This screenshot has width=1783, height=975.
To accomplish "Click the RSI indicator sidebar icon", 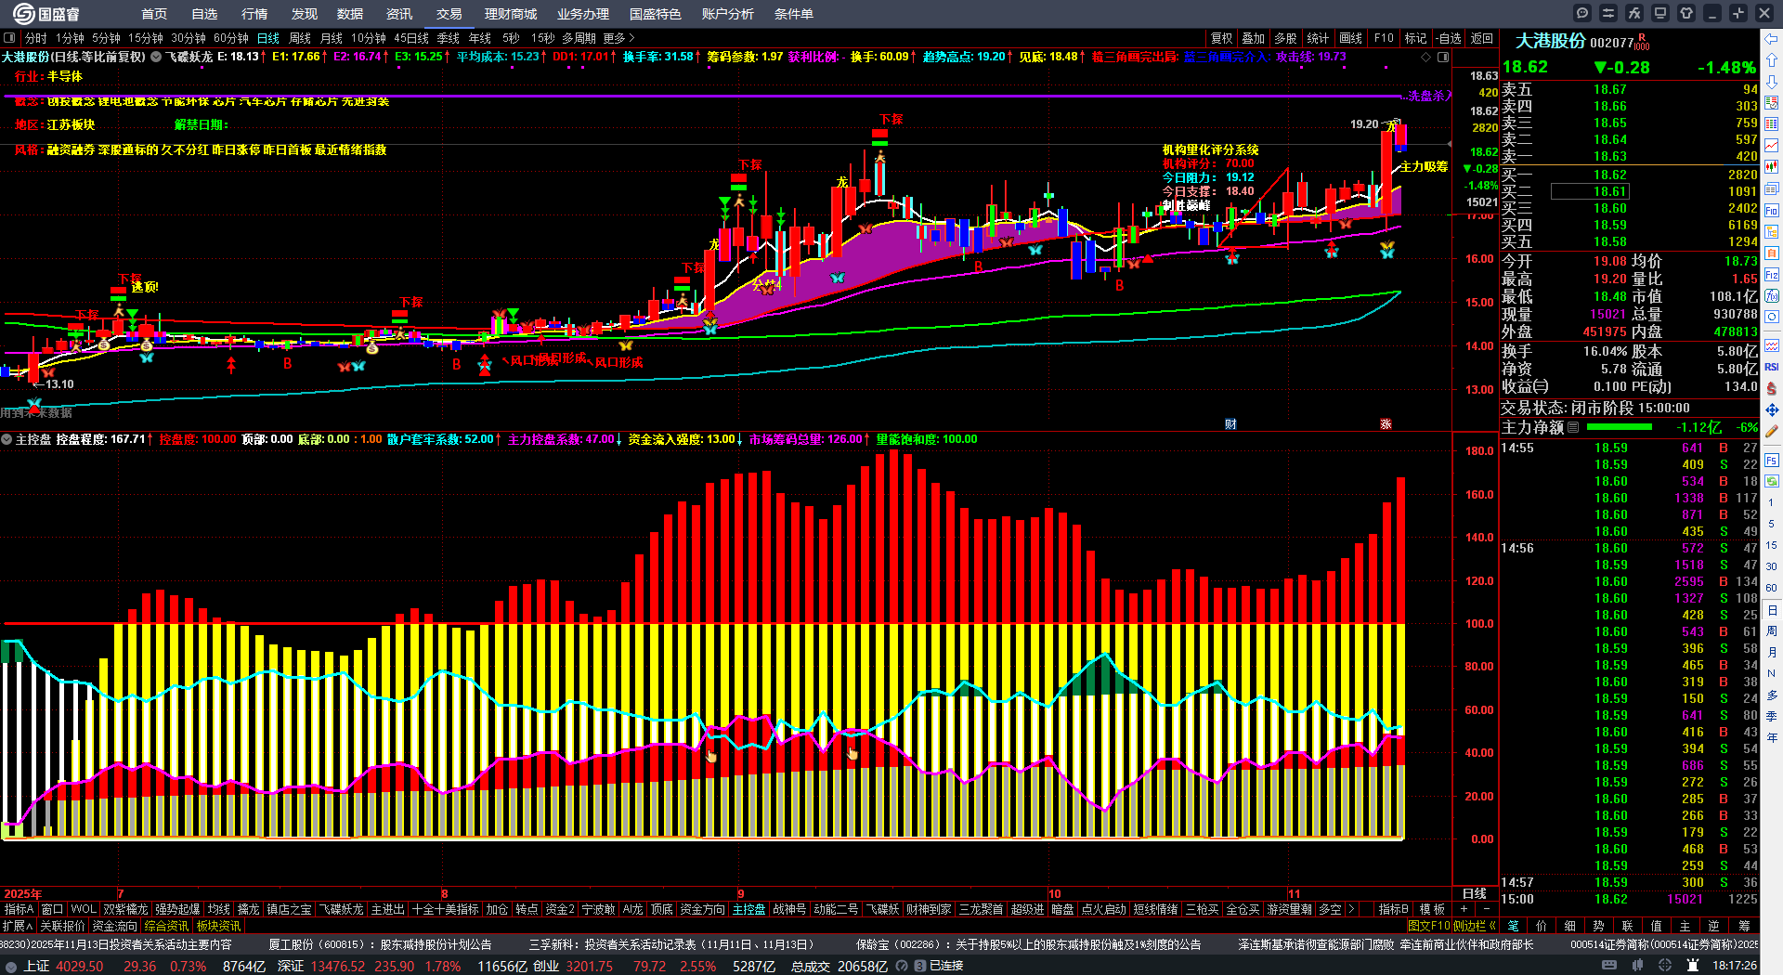I will coord(1772,367).
